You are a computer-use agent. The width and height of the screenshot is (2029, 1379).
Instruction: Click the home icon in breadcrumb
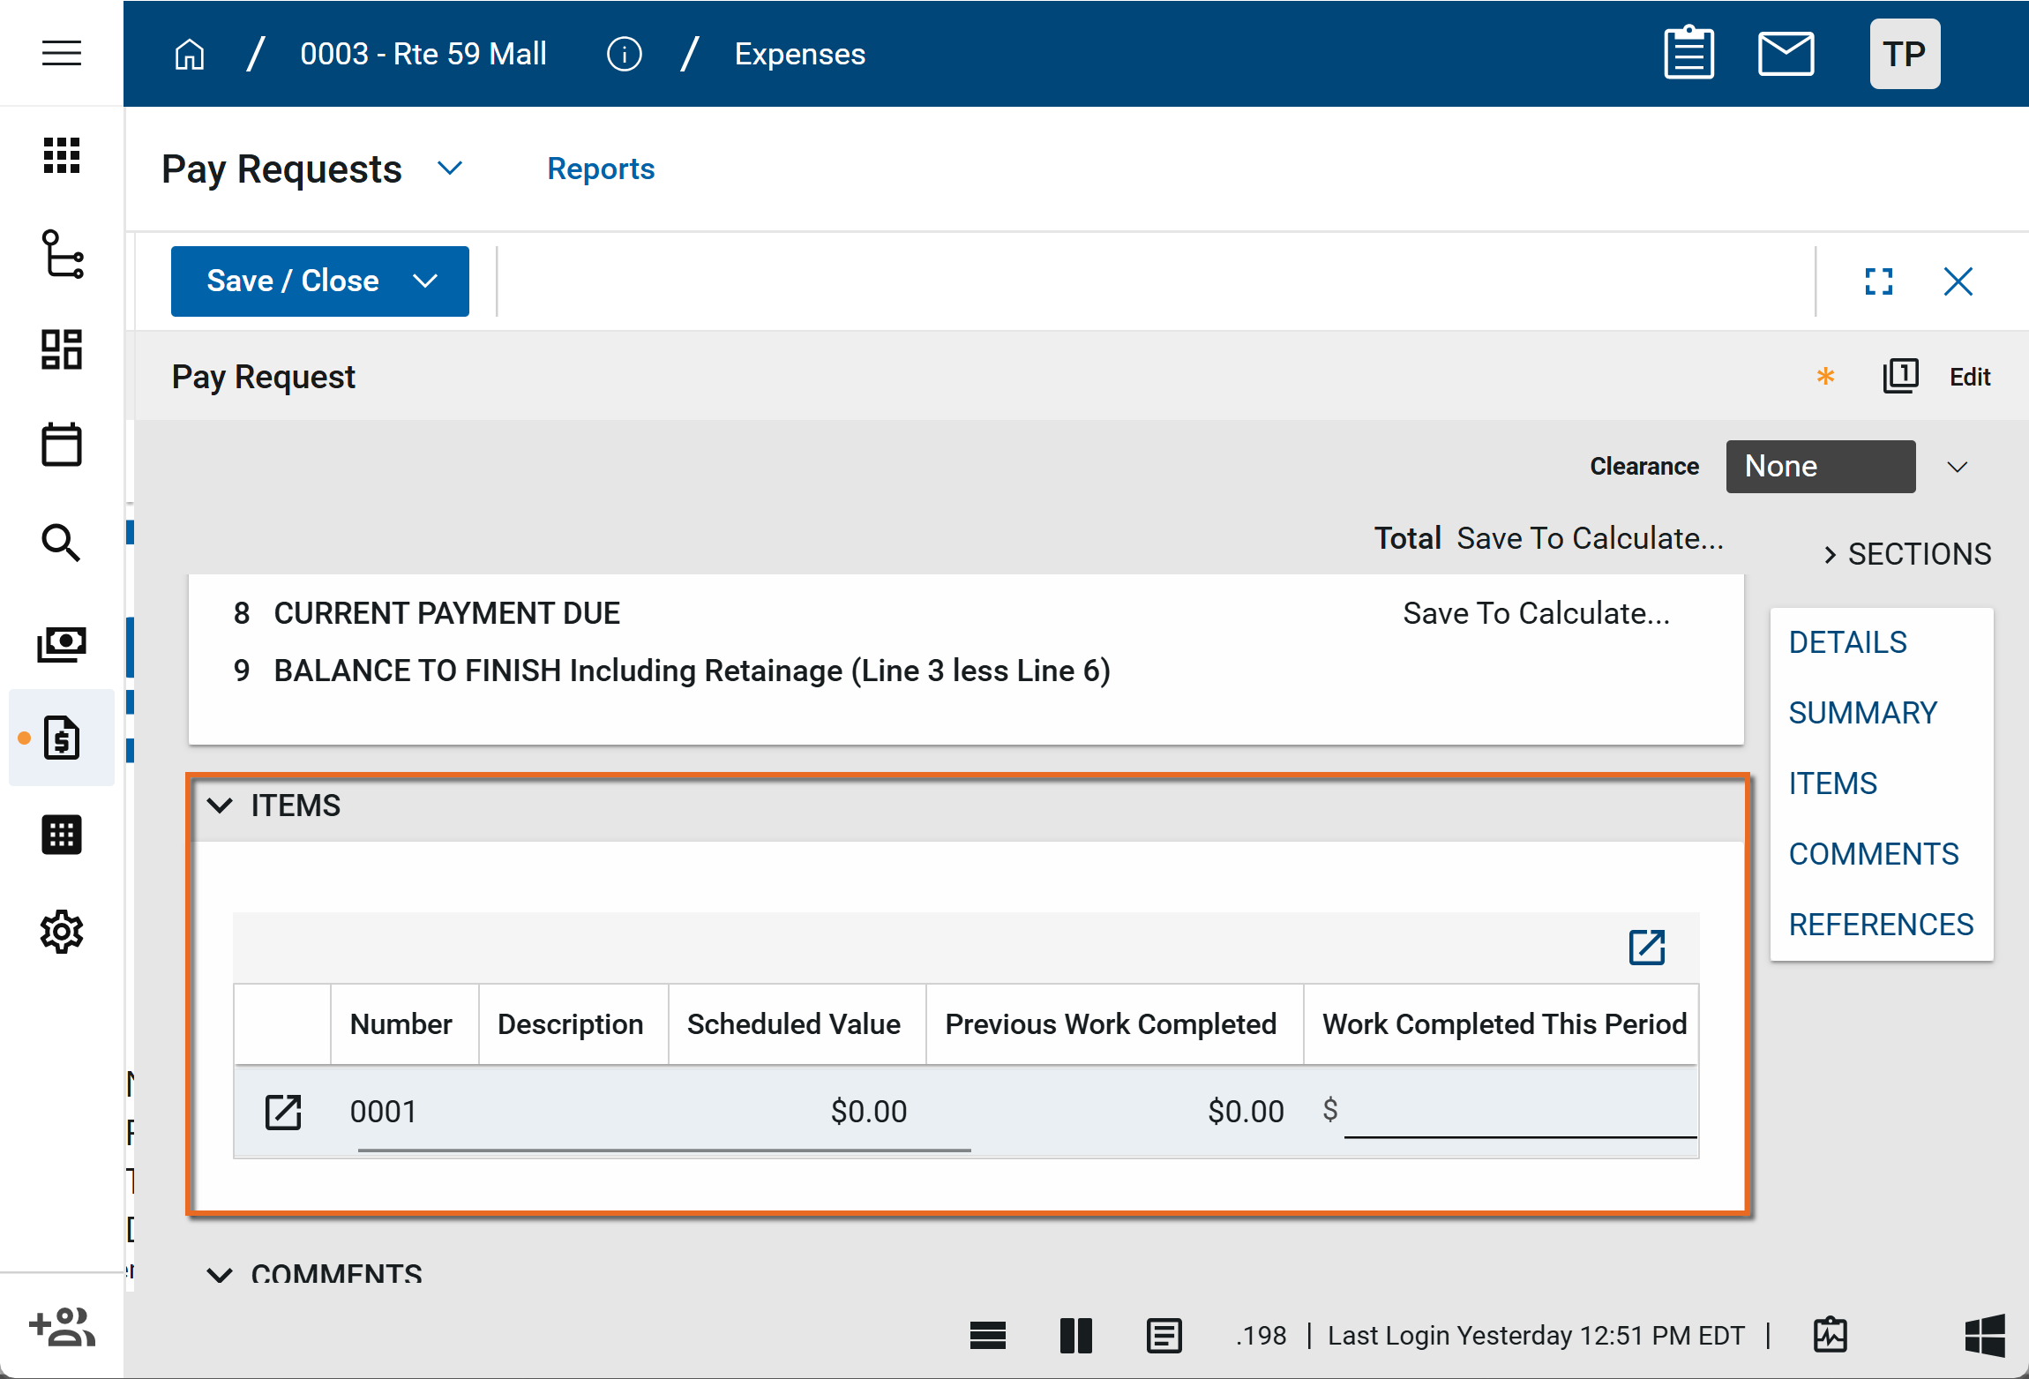point(190,54)
